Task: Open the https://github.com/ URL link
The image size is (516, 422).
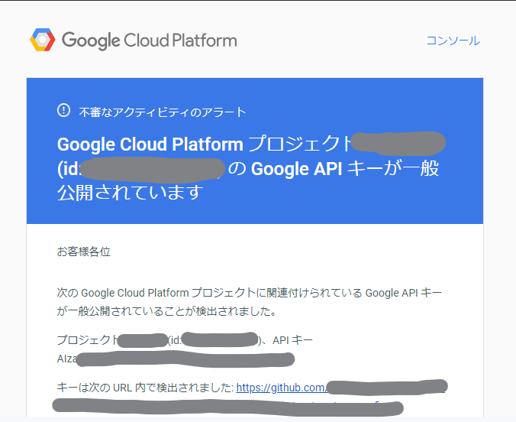Action: pyautogui.click(x=282, y=388)
